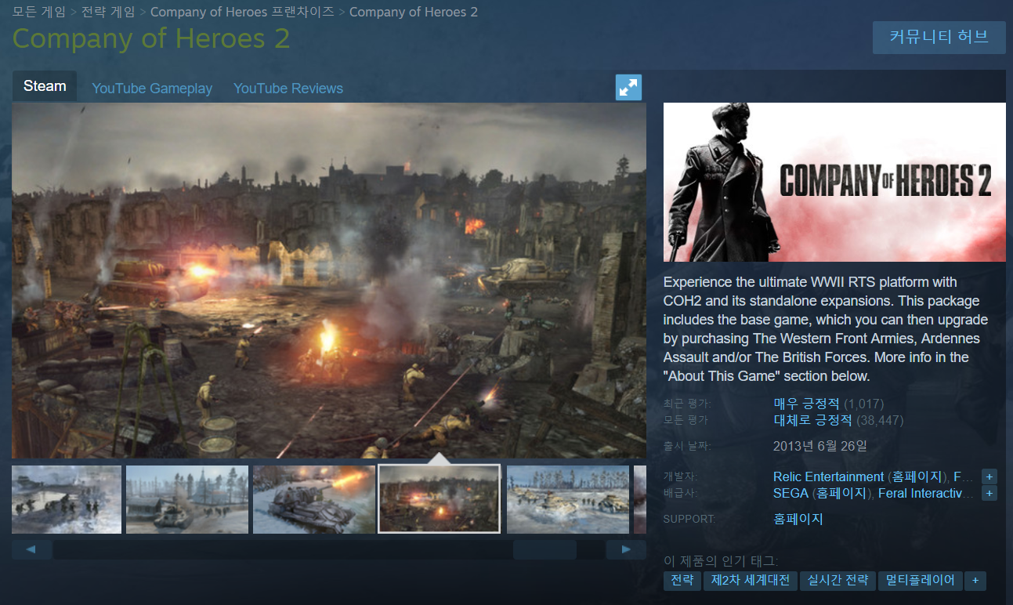
Task: Click the fullscreen expand arrows icon
Action: coord(628,88)
